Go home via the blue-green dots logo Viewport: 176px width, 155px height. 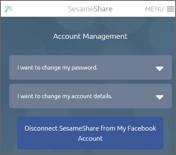tap(9, 8)
